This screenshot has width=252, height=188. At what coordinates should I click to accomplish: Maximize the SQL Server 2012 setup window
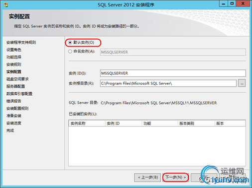click(x=232, y=3)
